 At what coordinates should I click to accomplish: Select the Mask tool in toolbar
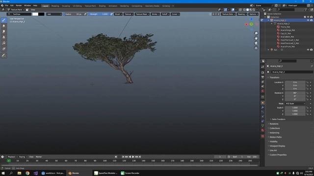click(x=3, y=49)
